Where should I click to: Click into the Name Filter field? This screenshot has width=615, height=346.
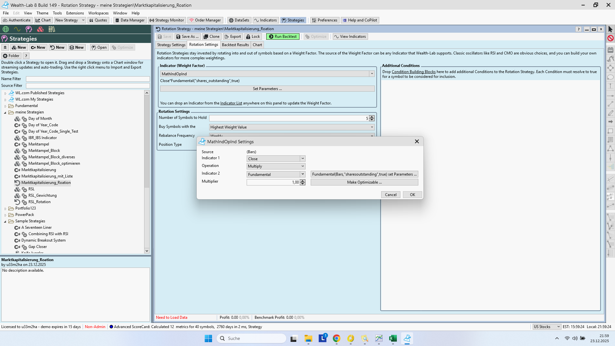88,79
